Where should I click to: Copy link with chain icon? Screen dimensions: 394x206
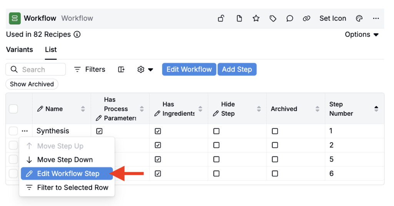pyautogui.click(x=306, y=18)
